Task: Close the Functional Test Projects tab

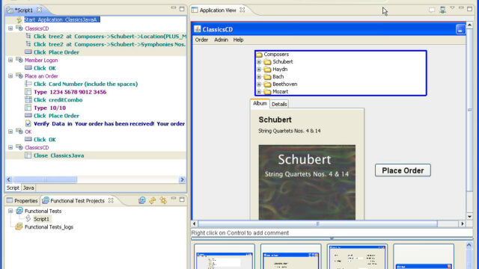Action: (x=111, y=200)
